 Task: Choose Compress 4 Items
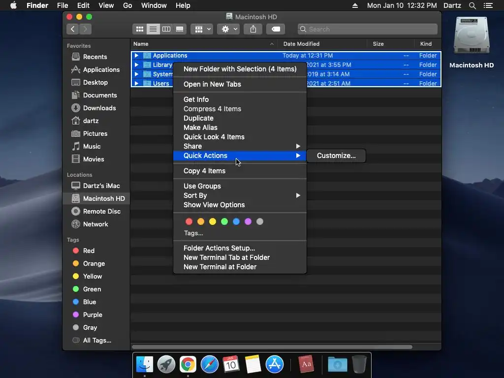(x=240, y=109)
